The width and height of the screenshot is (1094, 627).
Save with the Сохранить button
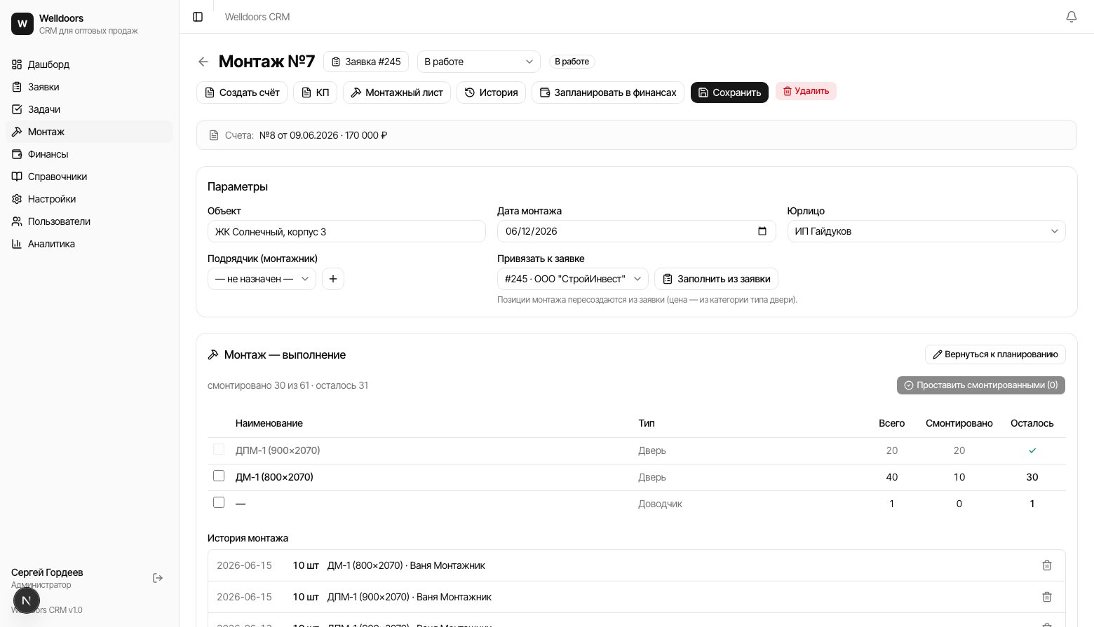pos(730,92)
